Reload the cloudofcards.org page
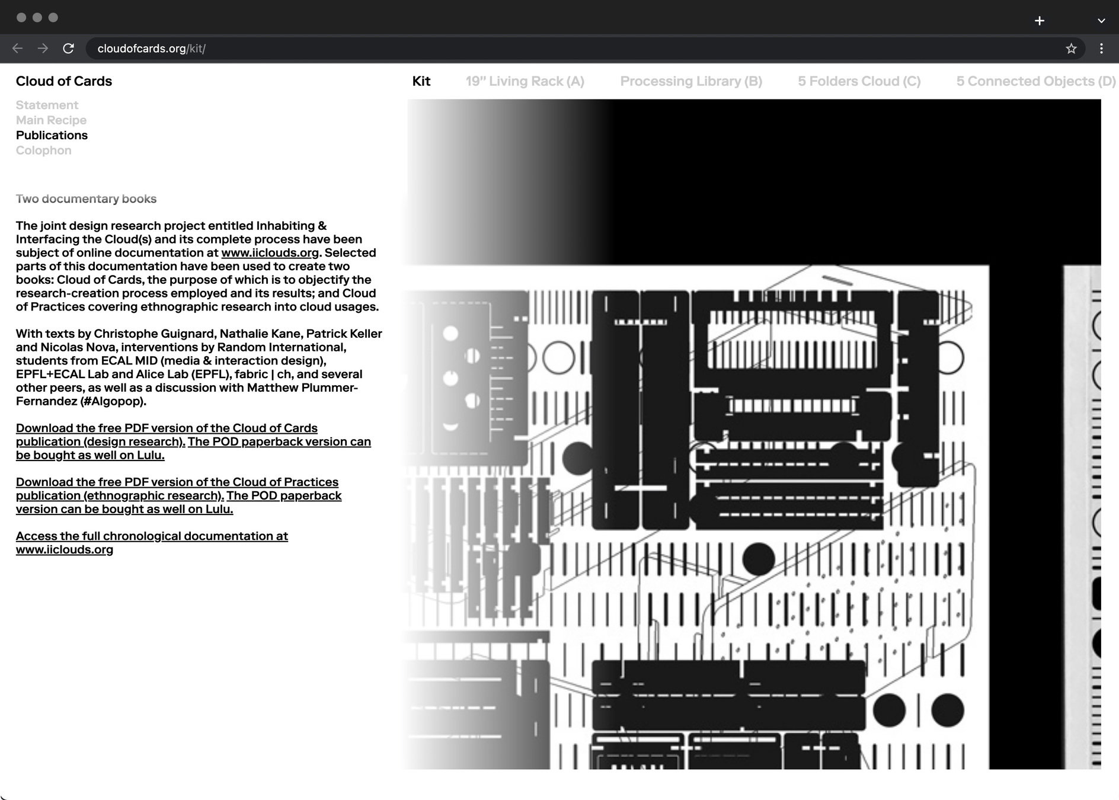Image resolution: width=1119 pixels, height=800 pixels. click(x=68, y=49)
